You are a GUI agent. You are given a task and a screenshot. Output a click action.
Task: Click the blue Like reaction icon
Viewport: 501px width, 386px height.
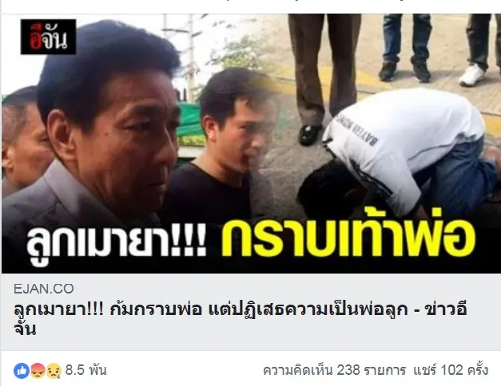[x=22, y=371]
